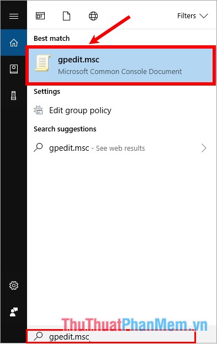Filter results by Documents icon

point(66,16)
